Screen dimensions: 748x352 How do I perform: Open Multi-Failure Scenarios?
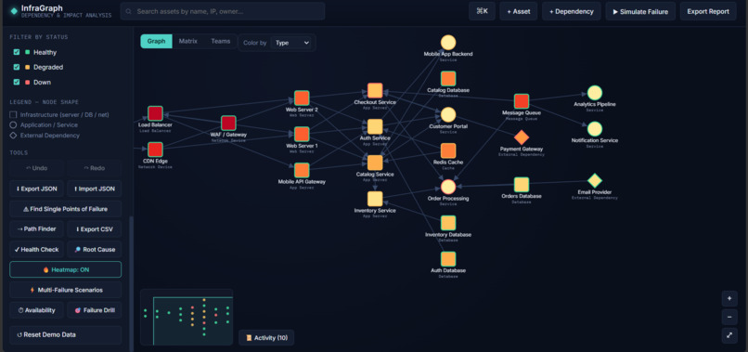(x=65, y=290)
